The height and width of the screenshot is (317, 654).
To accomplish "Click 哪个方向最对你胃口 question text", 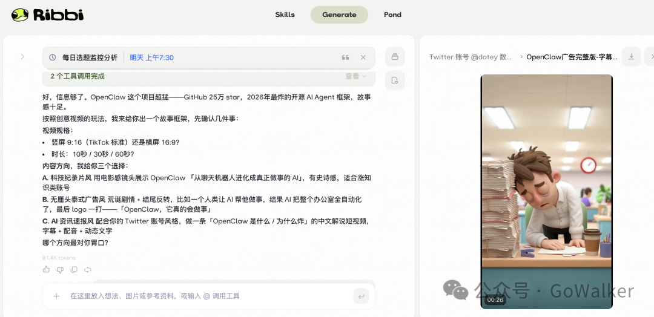I will coord(76,243).
